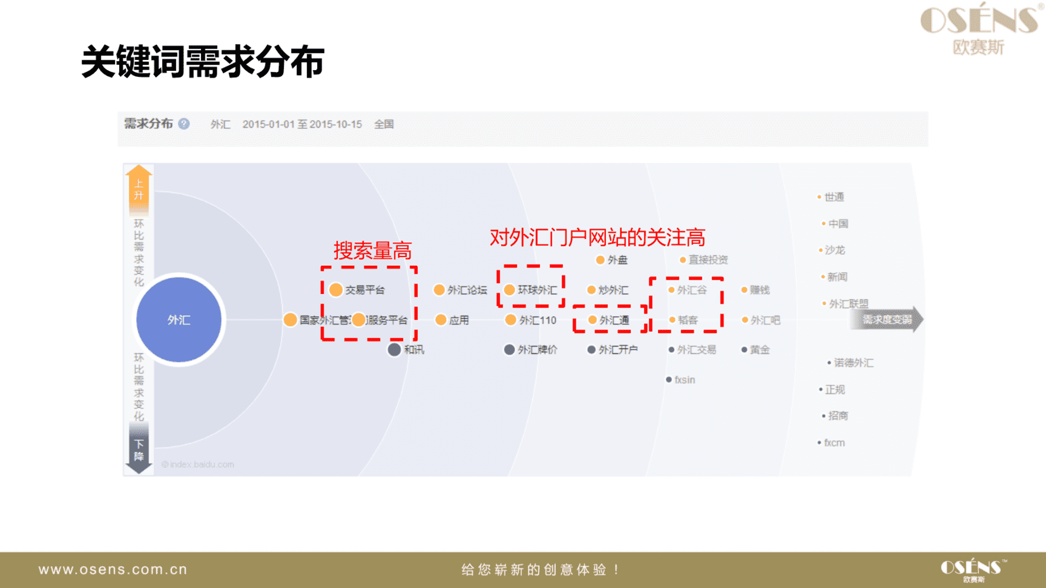The height and width of the screenshot is (588, 1046).
Task: Select the central blue 外汇 circle node
Action: click(179, 320)
